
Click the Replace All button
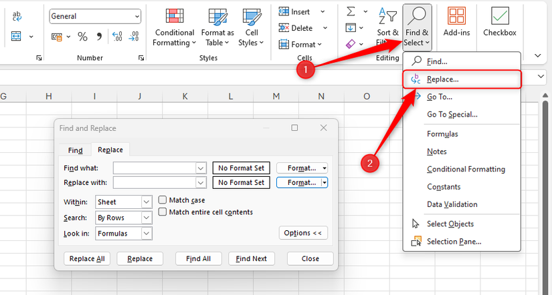pos(87,258)
